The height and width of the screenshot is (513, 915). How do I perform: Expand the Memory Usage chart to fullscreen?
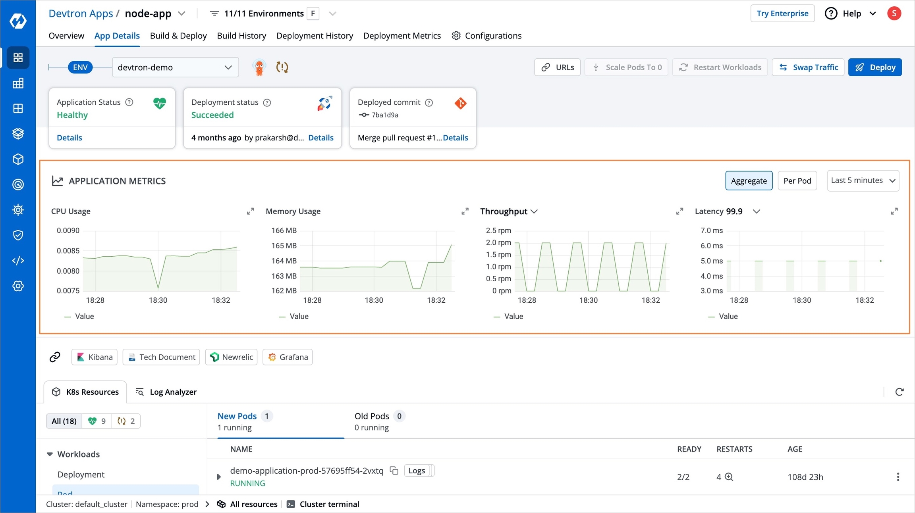[x=465, y=211]
